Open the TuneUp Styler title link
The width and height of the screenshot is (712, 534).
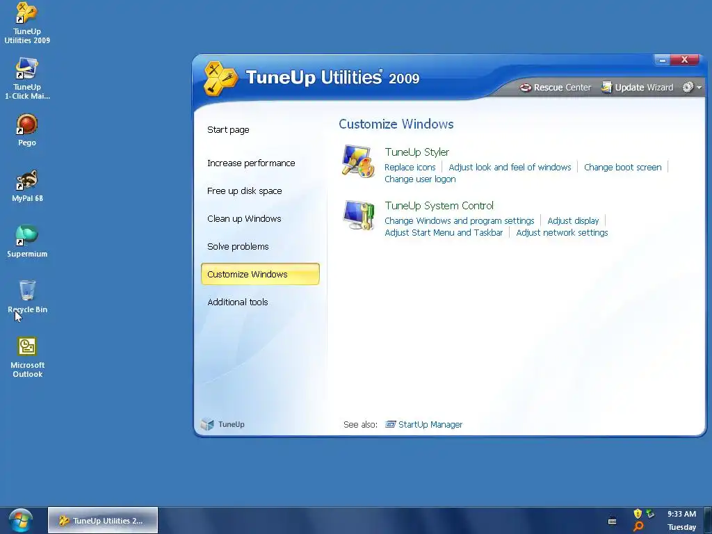click(x=417, y=152)
